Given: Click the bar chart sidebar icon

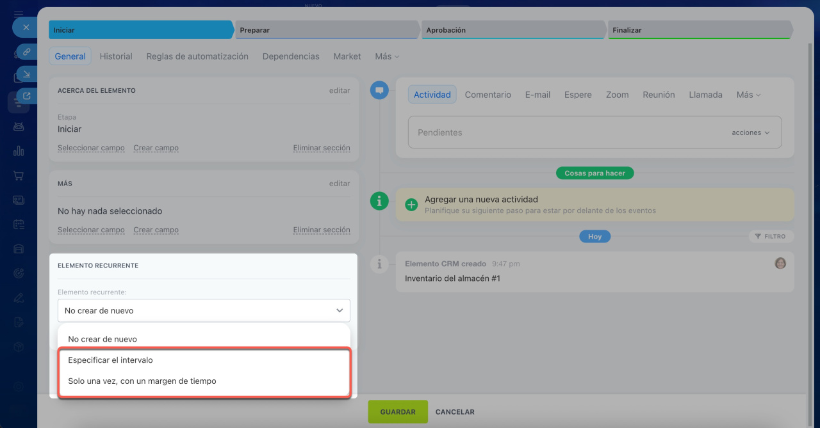Looking at the screenshot, I should coord(19,151).
